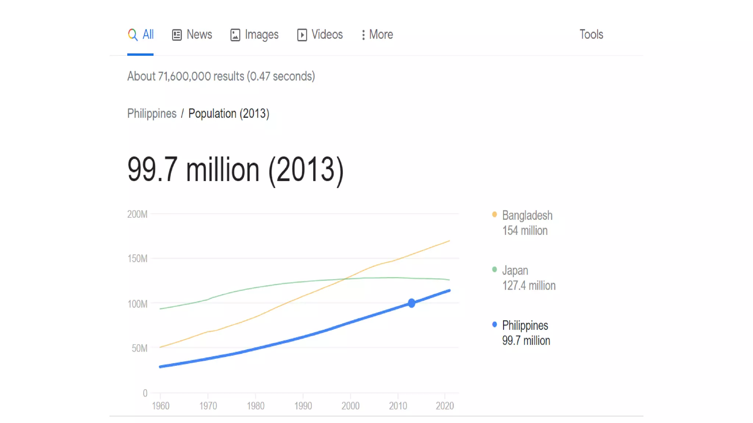This screenshot has height=423, width=753.
Task: Click the three-dot More icon
Action: click(x=363, y=35)
